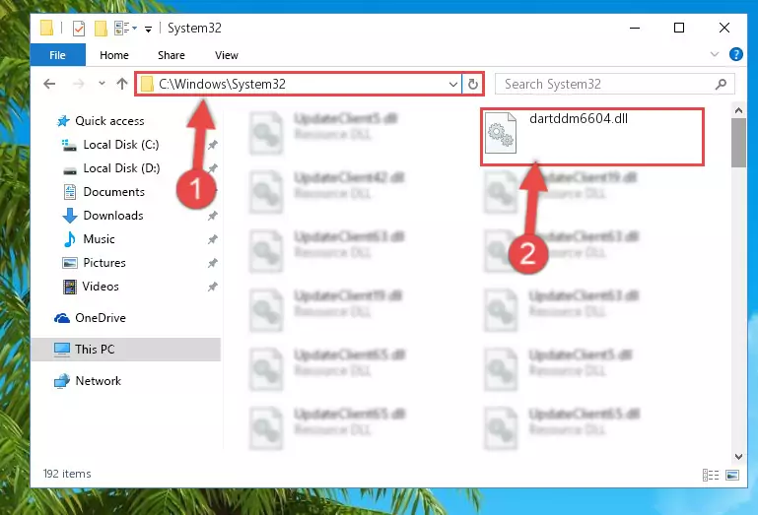
Task: Click the pin icon beside Videos
Action: point(212,287)
